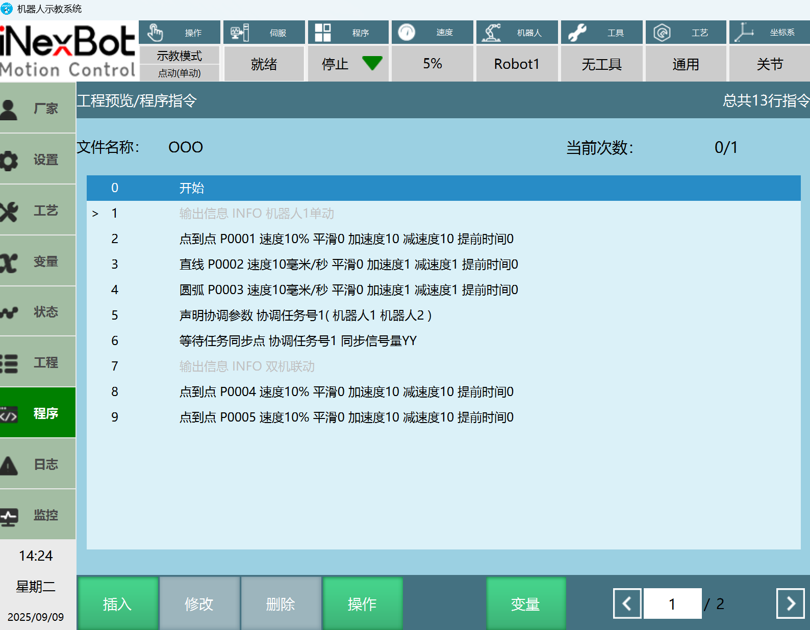This screenshot has height=630, width=810.
Task: Click the coordinate axes 坐标系 icon
Action: (x=744, y=33)
